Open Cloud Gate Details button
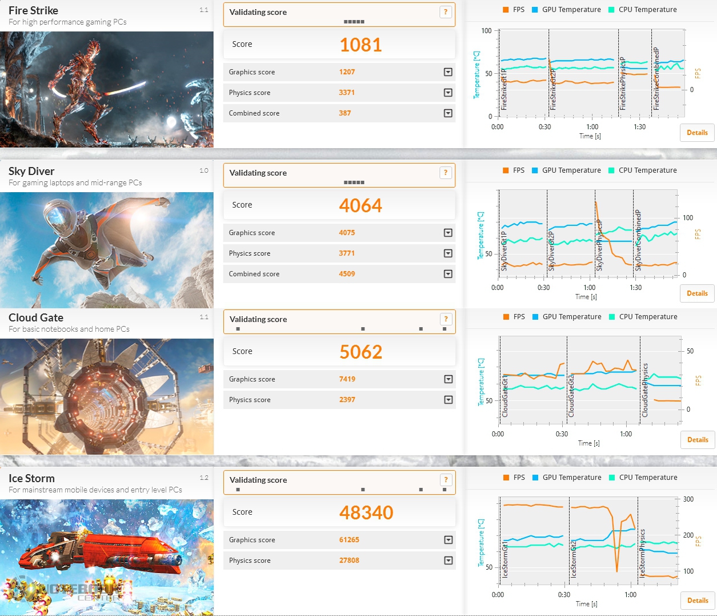Image resolution: width=717 pixels, height=616 pixels. tap(698, 440)
